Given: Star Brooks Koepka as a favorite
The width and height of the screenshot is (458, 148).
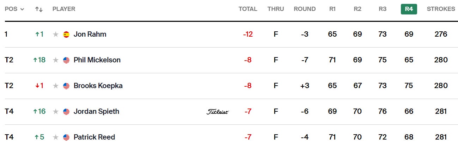Looking at the screenshot, I should [x=55, y=86].
